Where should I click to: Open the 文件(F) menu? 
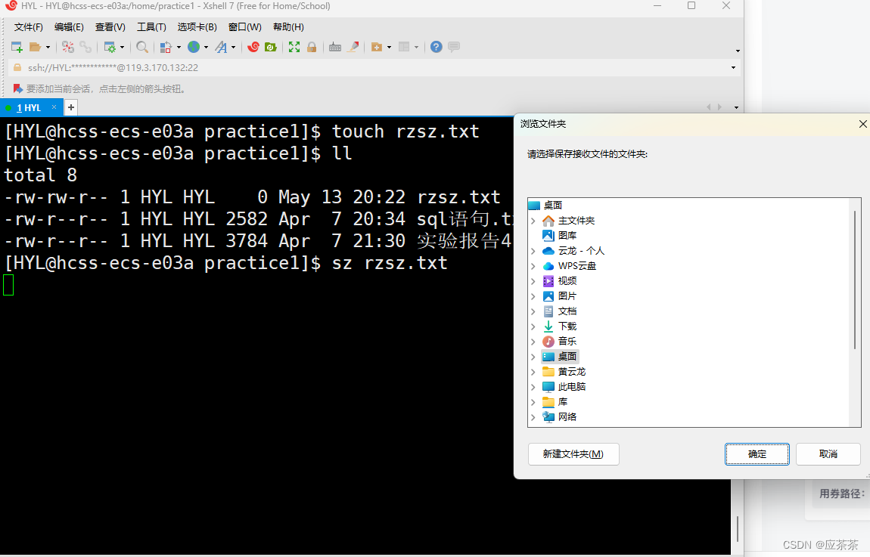pyautogui.click(x=28, y=26)
